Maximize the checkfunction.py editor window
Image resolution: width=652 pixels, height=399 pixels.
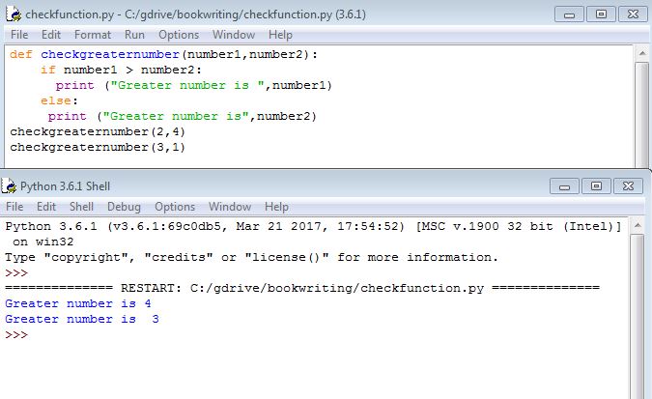tap(601, 14)
